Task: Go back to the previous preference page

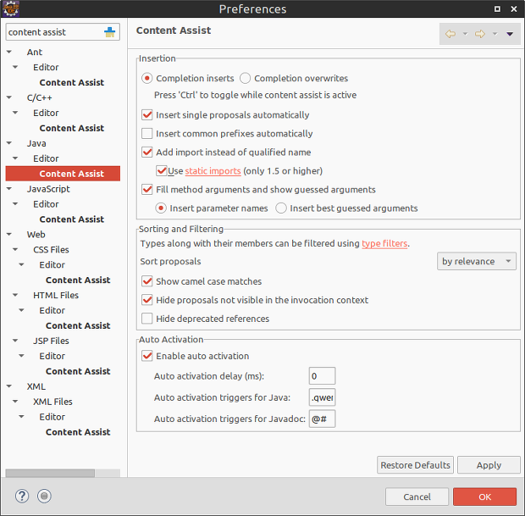Action: coord(450,34)
